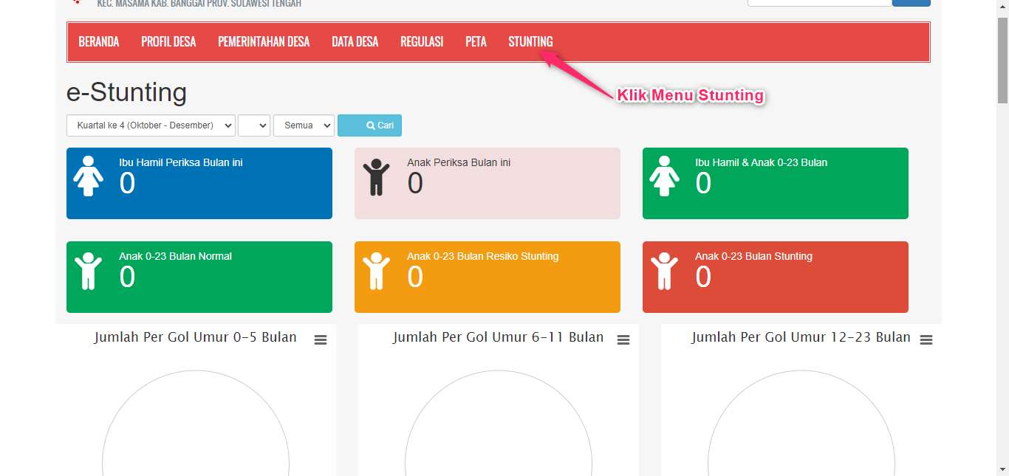Go to the BERANDA menu

(99, 42)
